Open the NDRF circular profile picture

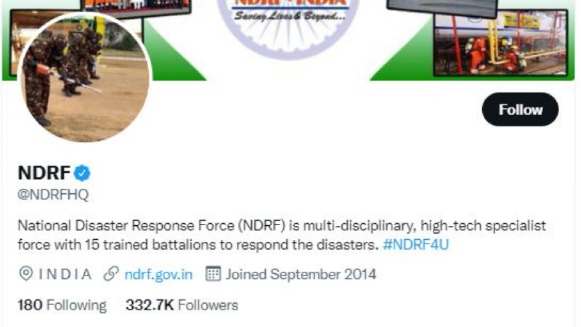click(x=85, y=78)
